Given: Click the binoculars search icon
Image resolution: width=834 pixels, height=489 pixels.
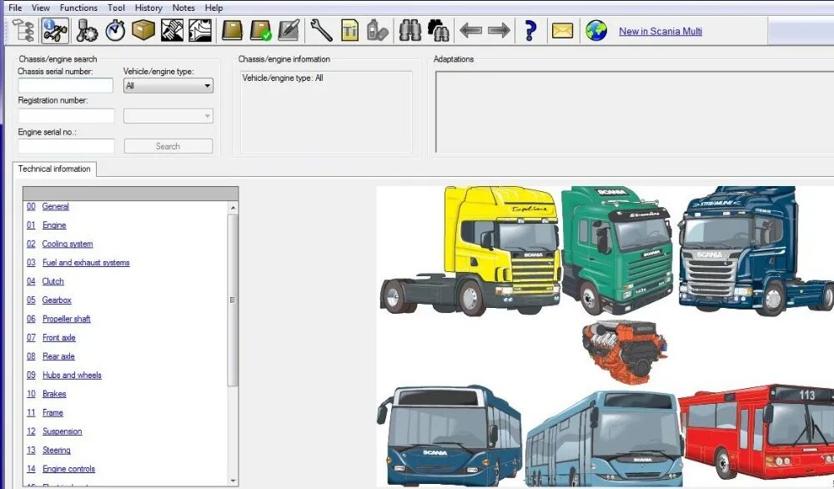Looking at the screenshot, I should click(409, 30).
